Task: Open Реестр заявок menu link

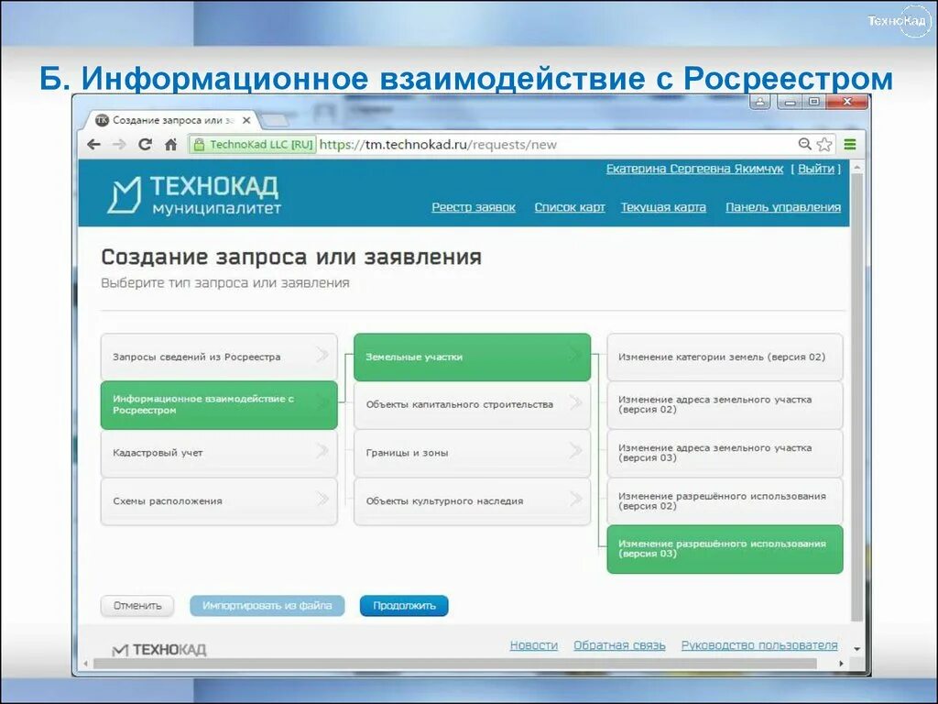Action: click(x=474, y=207)
